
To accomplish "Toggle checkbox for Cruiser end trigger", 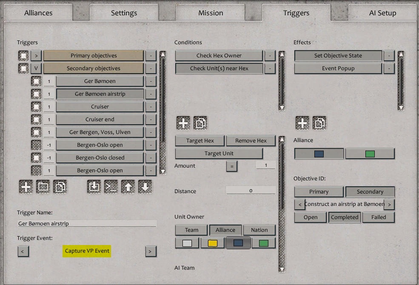I will coord(36,120).
